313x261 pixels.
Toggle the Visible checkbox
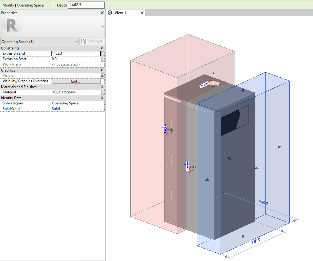[54, 76]
